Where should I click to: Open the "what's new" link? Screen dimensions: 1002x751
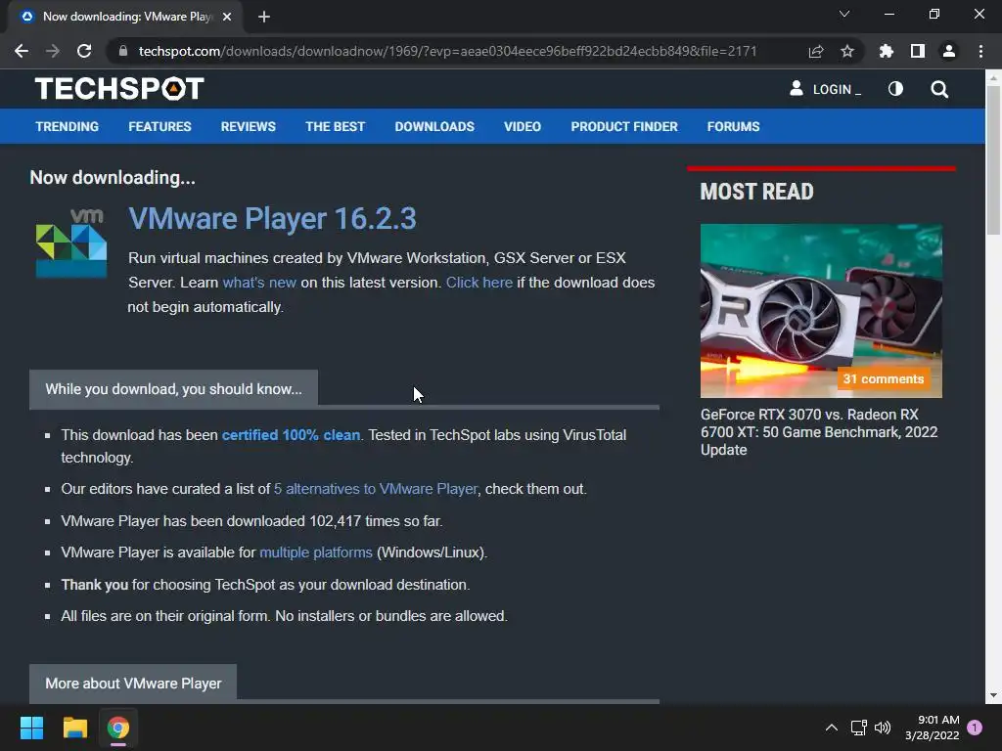[x=259, y=283]
